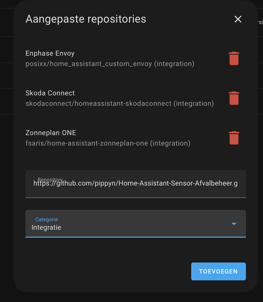Select the Zonneplan ONE entry name
The height and width of the screenshot is (302, 263).
pos(51,133)
